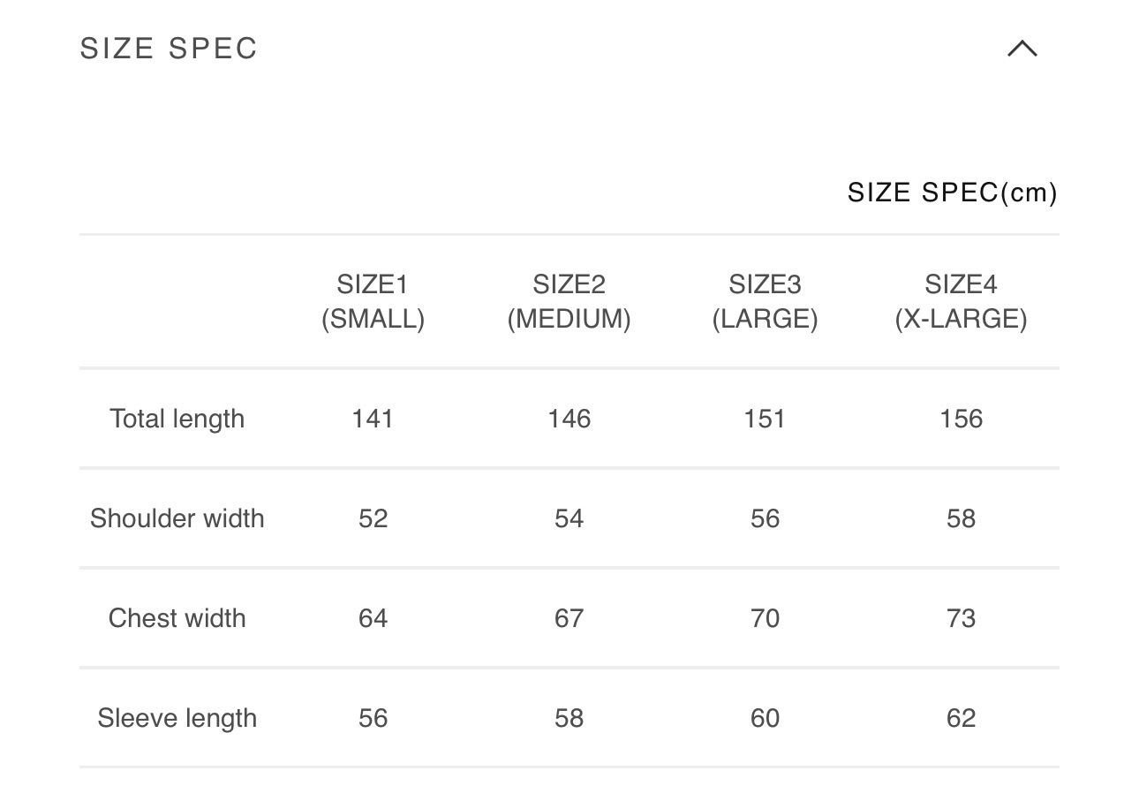Click the Sleeve length row label
Viewport: 1139px width, 786px height.
[x=177, y=718]
